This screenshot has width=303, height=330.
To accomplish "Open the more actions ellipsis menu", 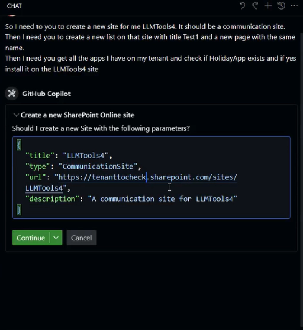I will tap(294, 6).
